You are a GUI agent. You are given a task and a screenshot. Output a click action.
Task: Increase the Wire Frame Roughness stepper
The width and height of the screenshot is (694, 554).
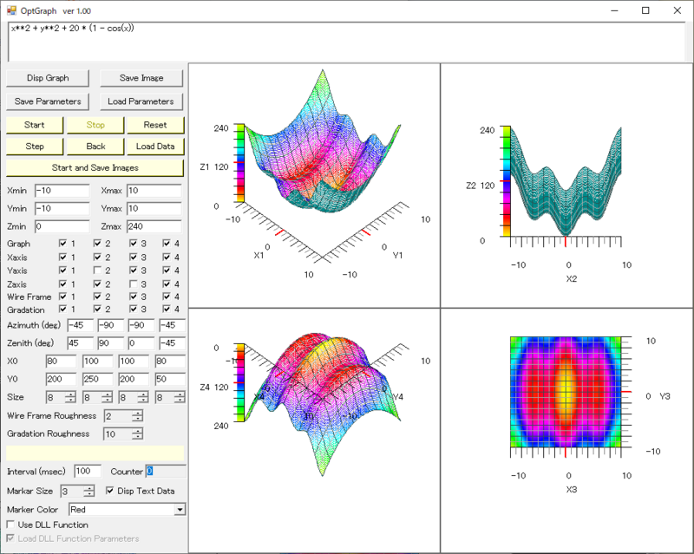point(137,413)
